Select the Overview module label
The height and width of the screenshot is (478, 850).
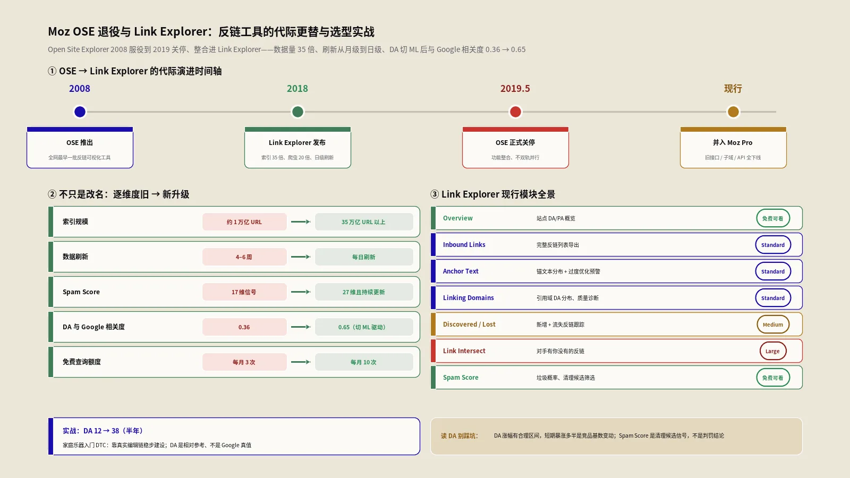coord(457,218)
